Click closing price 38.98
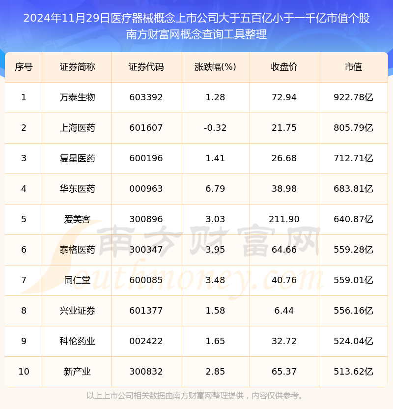 [x=284, y=189]
